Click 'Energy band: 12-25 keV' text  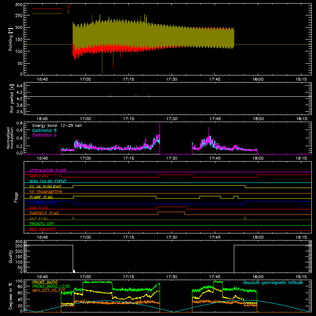coord(57,126)
